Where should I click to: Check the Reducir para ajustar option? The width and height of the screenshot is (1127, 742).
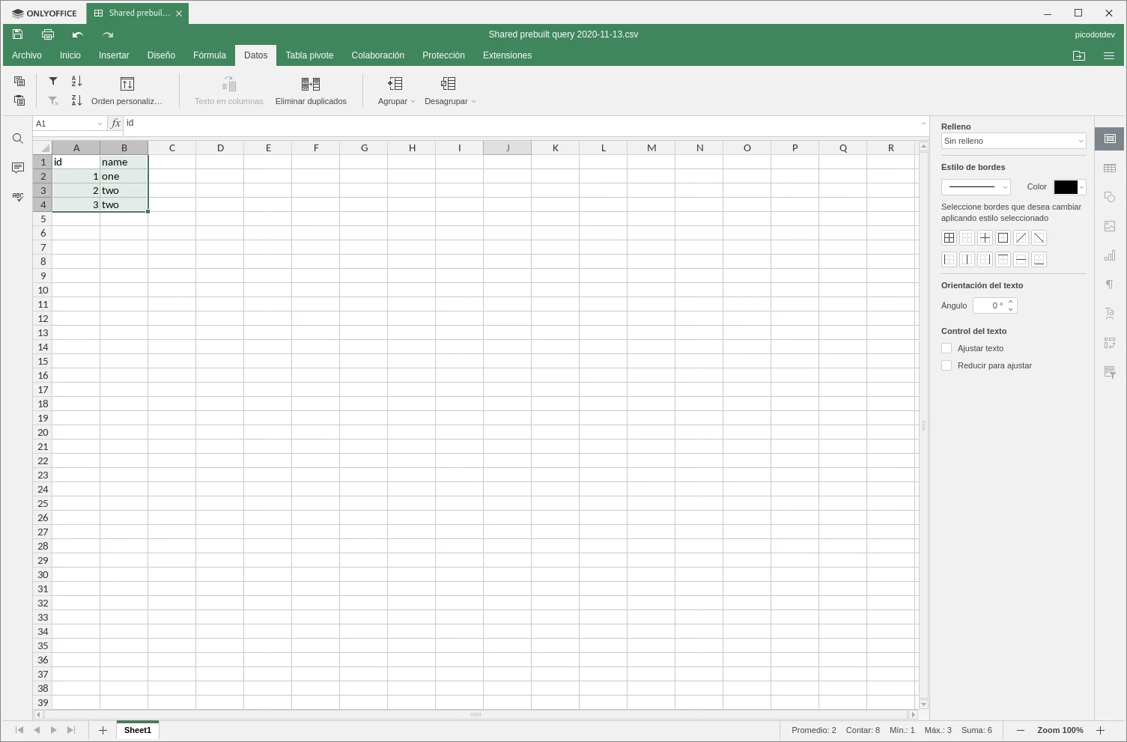(947, 365)
